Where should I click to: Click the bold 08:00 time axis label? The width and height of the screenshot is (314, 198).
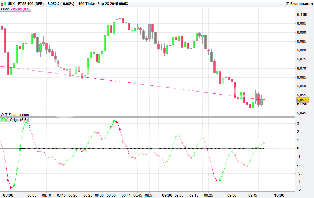(8, 195)
